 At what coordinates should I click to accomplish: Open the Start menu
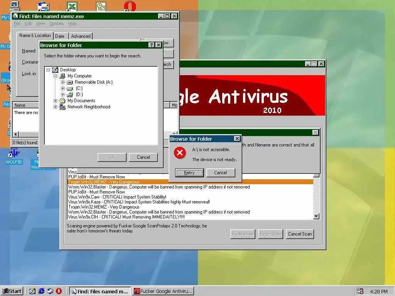[x=12, y=291]
